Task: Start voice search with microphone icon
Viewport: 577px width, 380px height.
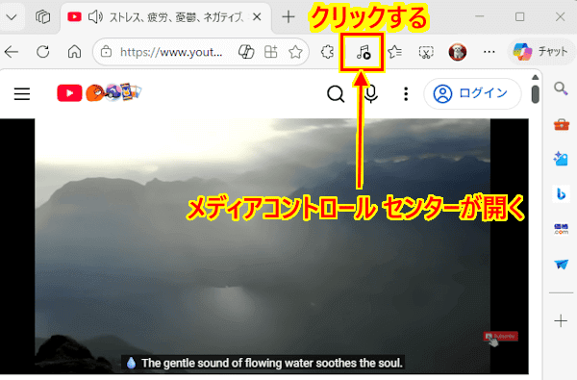Action: click(371, 93)
